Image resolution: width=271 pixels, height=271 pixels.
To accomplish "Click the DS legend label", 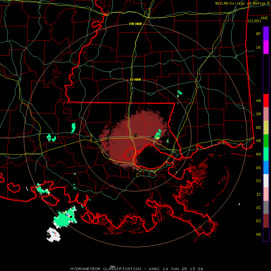I will coord(258,181).
